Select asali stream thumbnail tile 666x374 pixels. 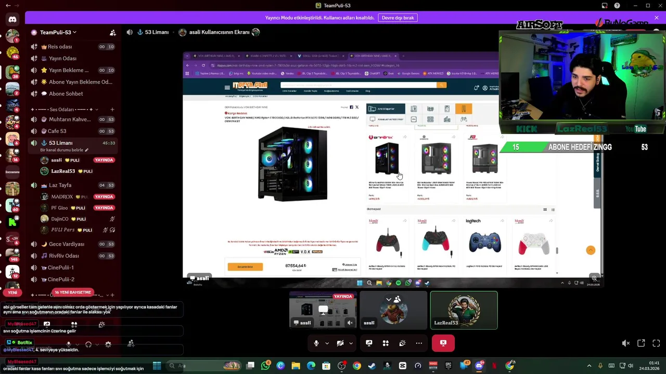[x=323, y=311]
